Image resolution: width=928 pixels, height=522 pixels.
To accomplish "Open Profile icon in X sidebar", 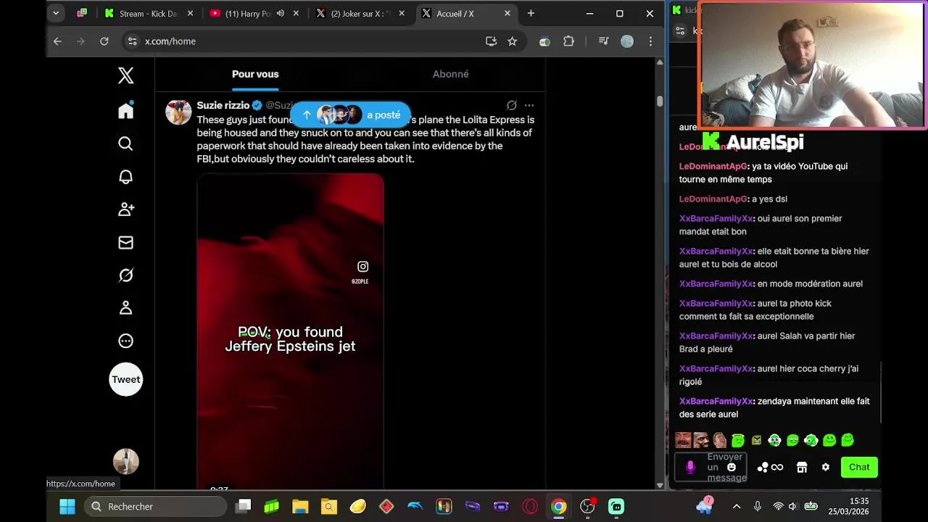I will click(x=125, y=308).
